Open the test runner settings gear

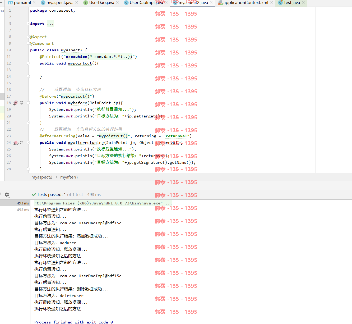point(7,195)
